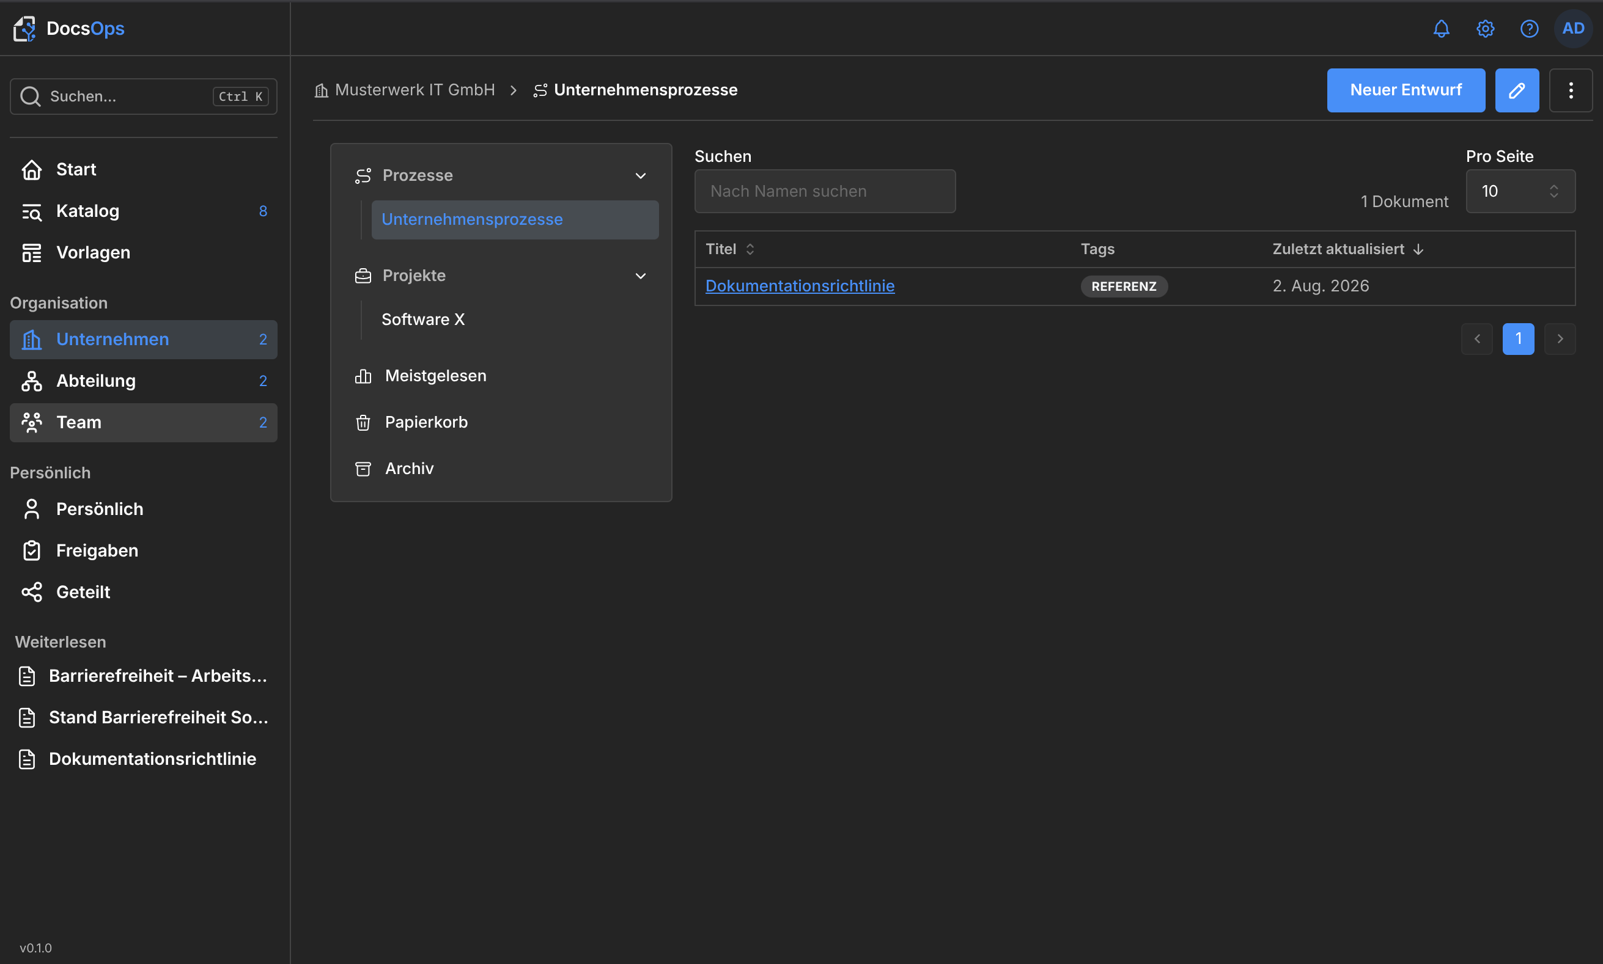Focus the sidebar Suchen field
1603x964 pixels.
(143, 97)
